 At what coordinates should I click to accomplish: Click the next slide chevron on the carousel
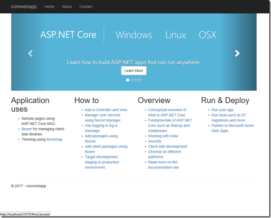click(237, 53)
